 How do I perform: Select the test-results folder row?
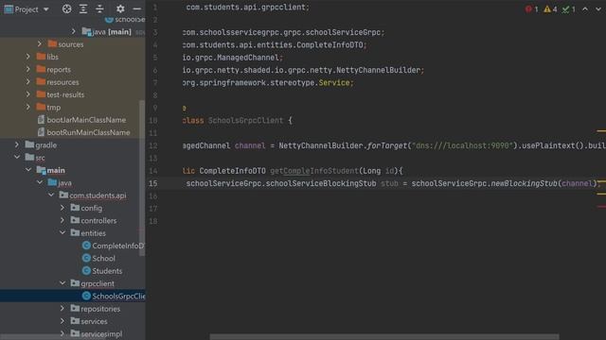73,94
